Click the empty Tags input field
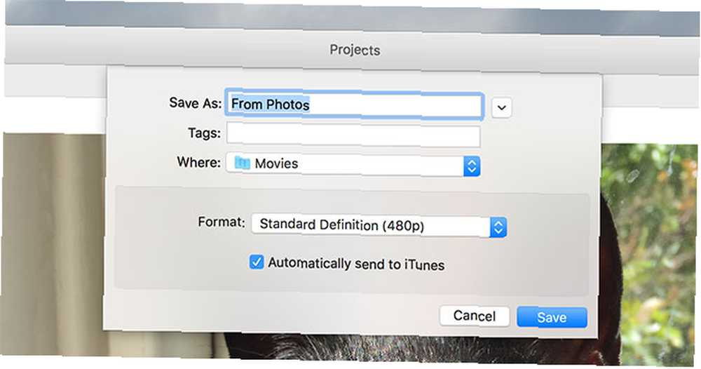701x369 pixels. click(x=353, y=135)
